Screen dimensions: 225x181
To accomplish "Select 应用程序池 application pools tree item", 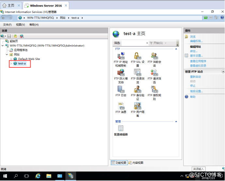I will tap(21, 50).
